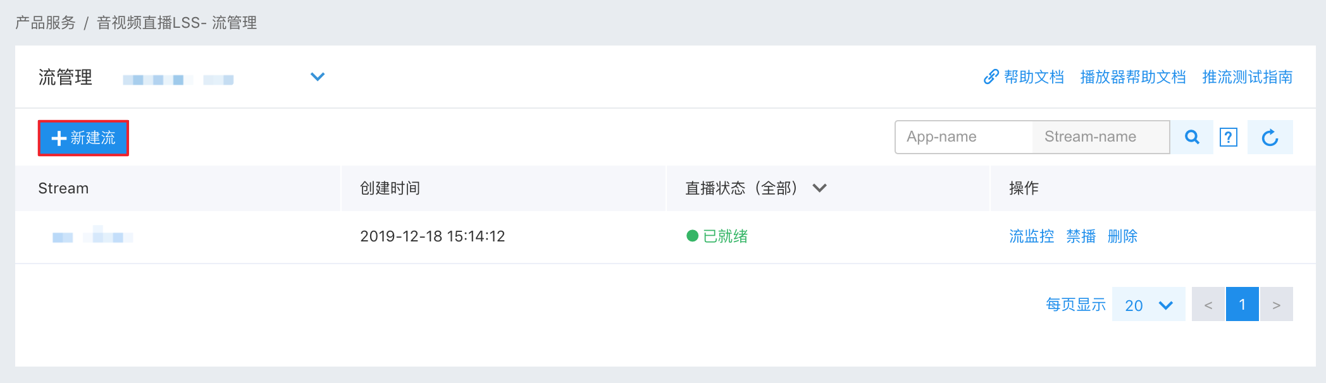
Task: Click 禁播 to ban the stream
Action: point(1081,236)
